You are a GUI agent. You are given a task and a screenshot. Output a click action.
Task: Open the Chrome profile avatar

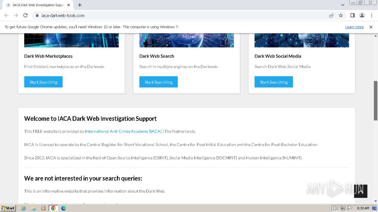click(x=362, y=15)
